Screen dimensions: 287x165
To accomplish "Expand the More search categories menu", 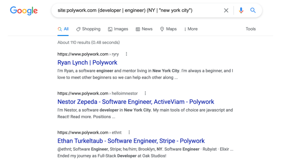I will [x=191, y=29].
